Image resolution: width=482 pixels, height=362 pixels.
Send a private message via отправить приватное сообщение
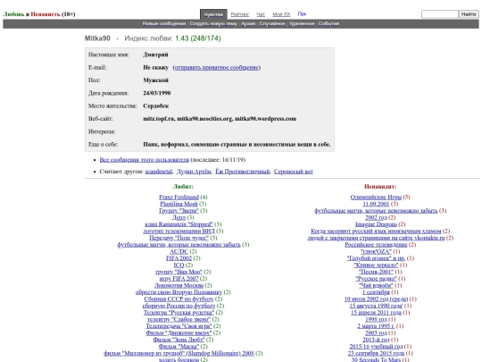pyautogui.click(x=217, y=67)
